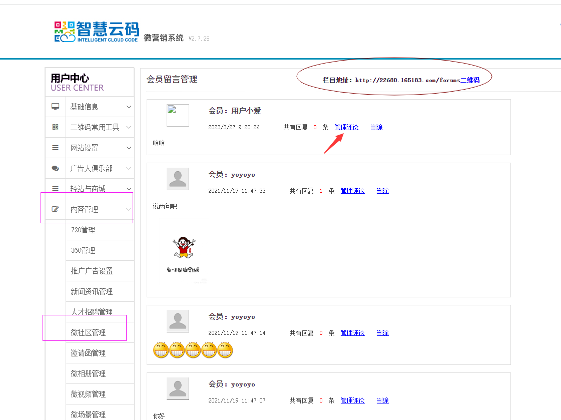Expand the 基础信息 menu chevron
The width and height of the screenshot is (561, 420).
pyautogui.click(x=129, y=107)
